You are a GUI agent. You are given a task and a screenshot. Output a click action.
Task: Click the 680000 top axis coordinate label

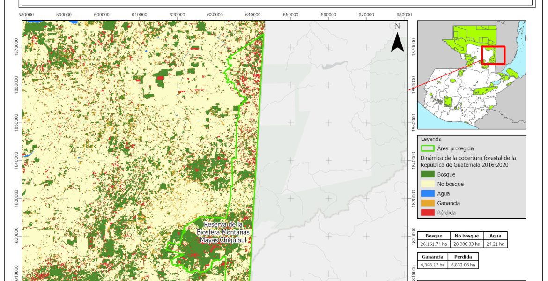(x=404, y=15)
